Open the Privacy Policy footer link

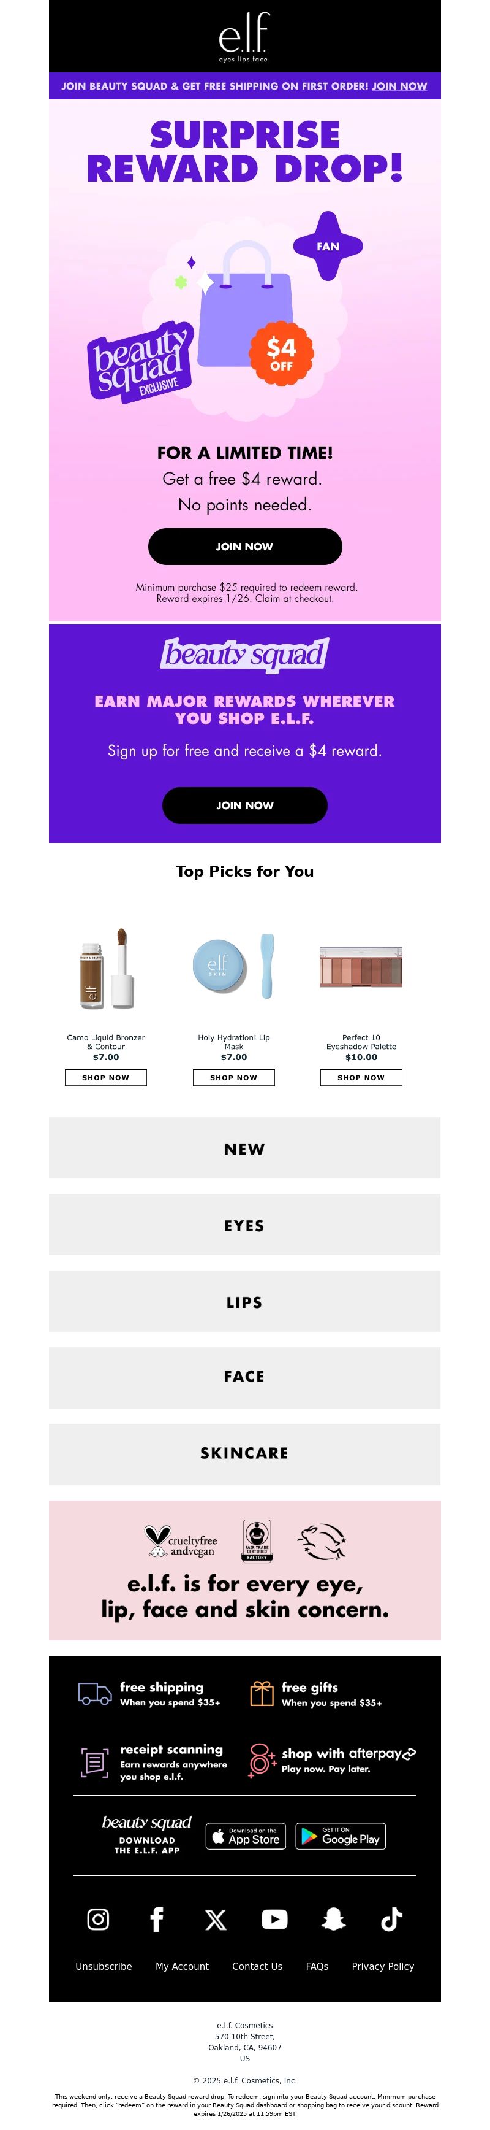383,1966
